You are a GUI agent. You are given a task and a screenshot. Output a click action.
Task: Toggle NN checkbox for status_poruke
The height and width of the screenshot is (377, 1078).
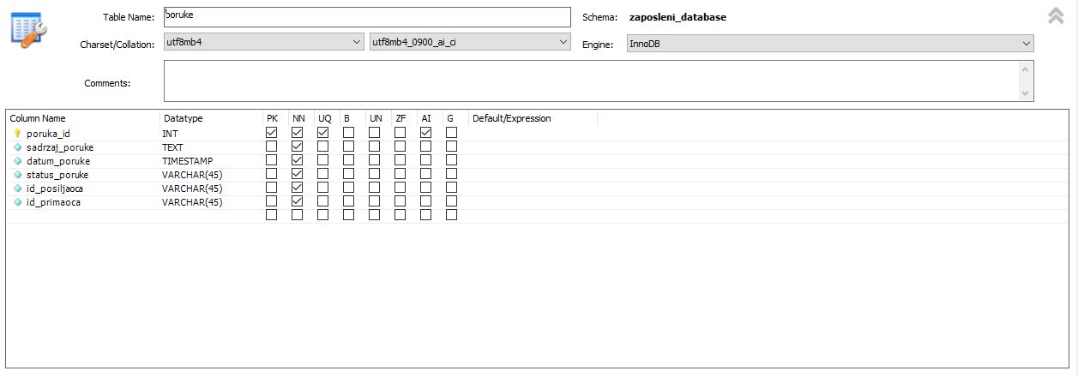(x=298, y=174)
